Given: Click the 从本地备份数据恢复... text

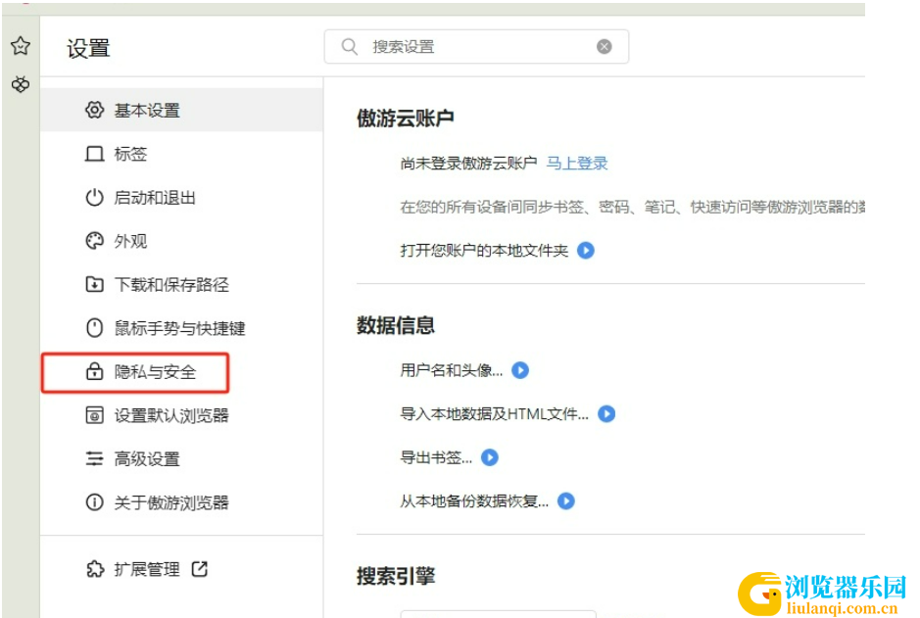Looking at the screenshot, I should (474, 500).
